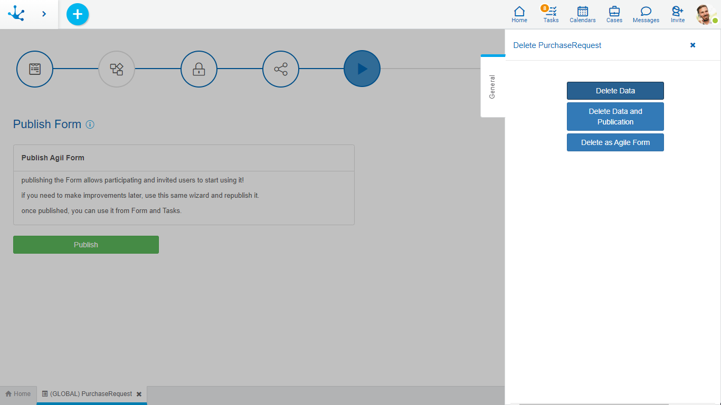Open the Cases briefcase icon
The height and width of the screenshot is (405, 721).
click(x=614, y=14)
